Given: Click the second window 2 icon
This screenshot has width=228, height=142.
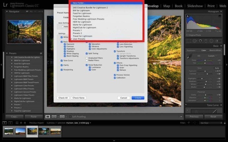Looking at the screenshot, I should click(x=10, y=123).
